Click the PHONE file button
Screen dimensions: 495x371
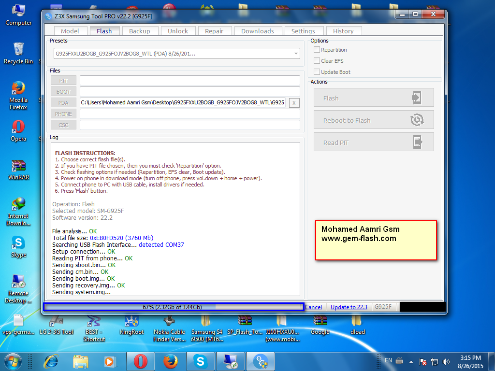pos(63,114)
